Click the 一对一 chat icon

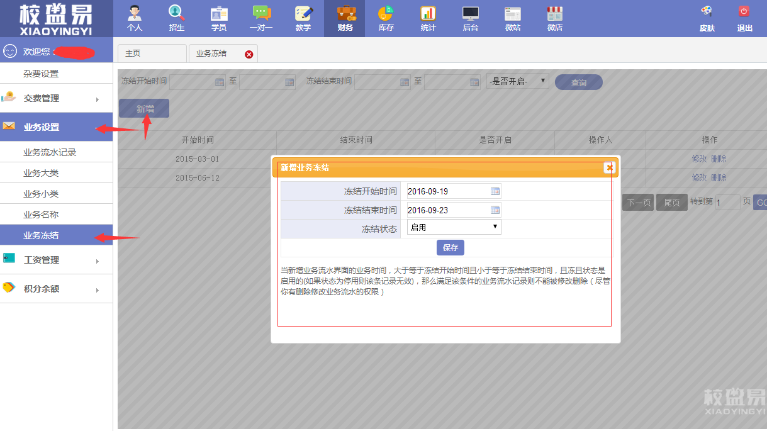click(261, 14)
